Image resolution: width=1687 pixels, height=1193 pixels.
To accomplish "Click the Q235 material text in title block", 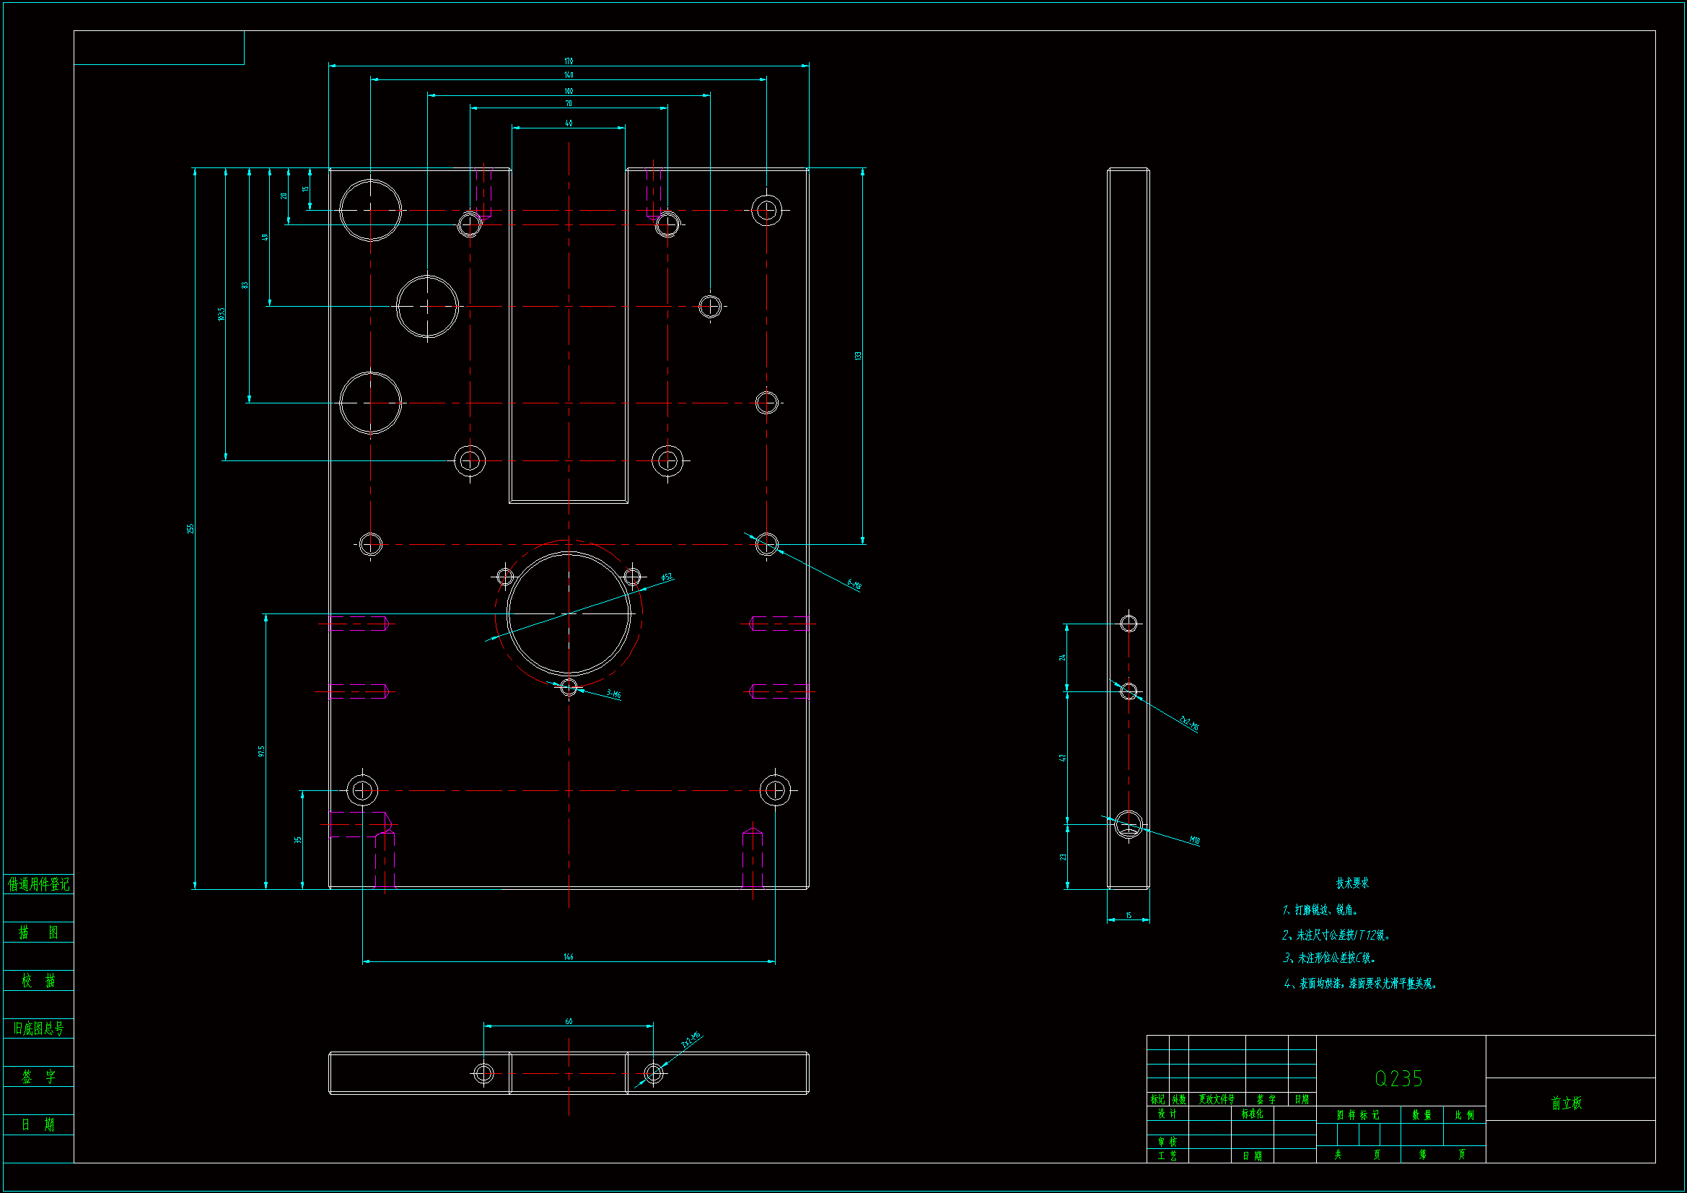I will point(1398,1078).
